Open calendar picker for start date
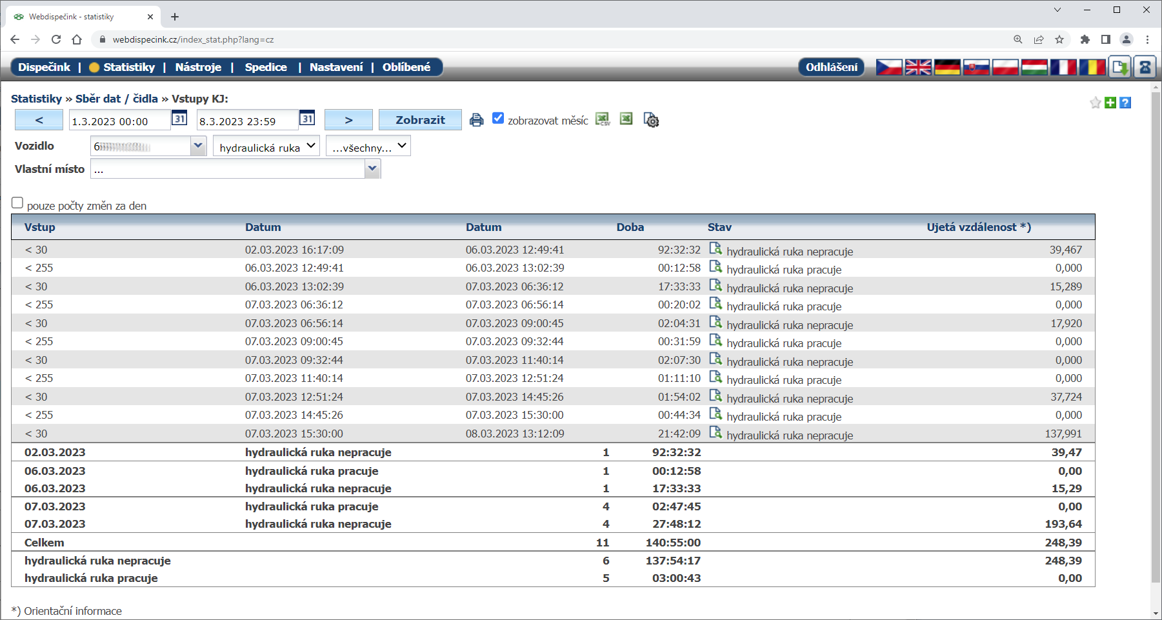Viewport: 1162px width, 620px height. tap(179, 119)
